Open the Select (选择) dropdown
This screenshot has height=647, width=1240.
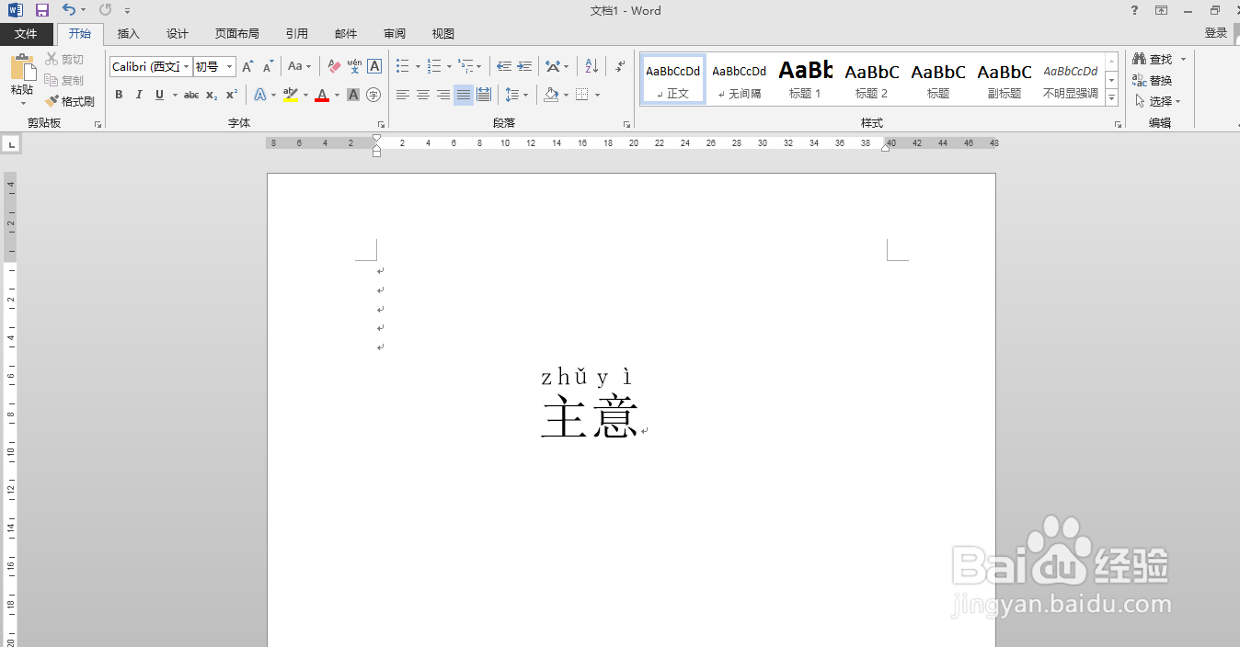1158,101
